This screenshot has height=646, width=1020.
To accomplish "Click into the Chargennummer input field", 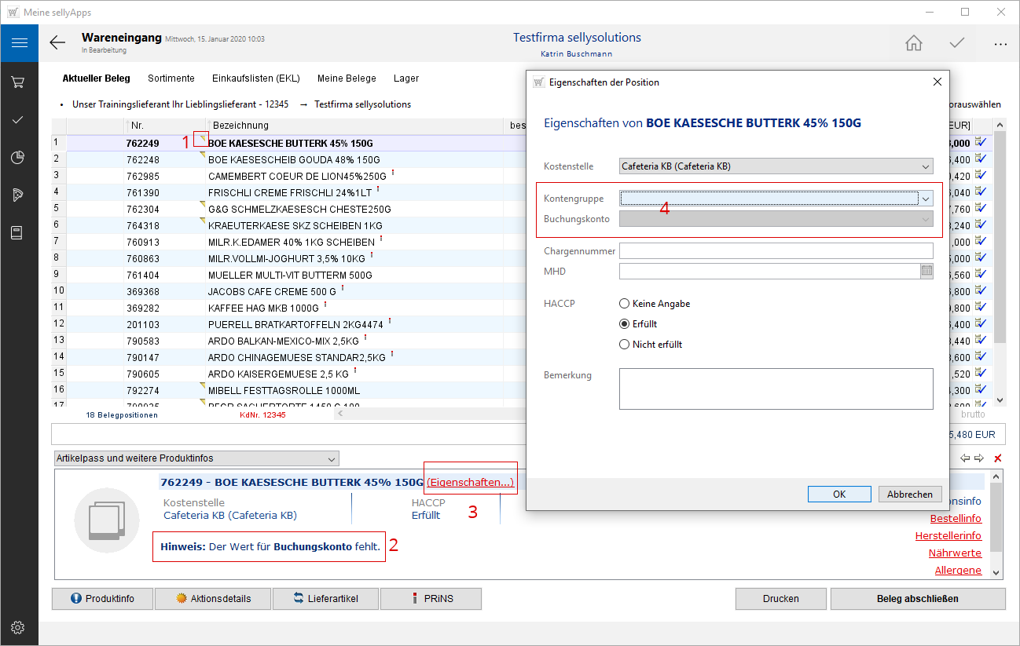I will [776, 251].
